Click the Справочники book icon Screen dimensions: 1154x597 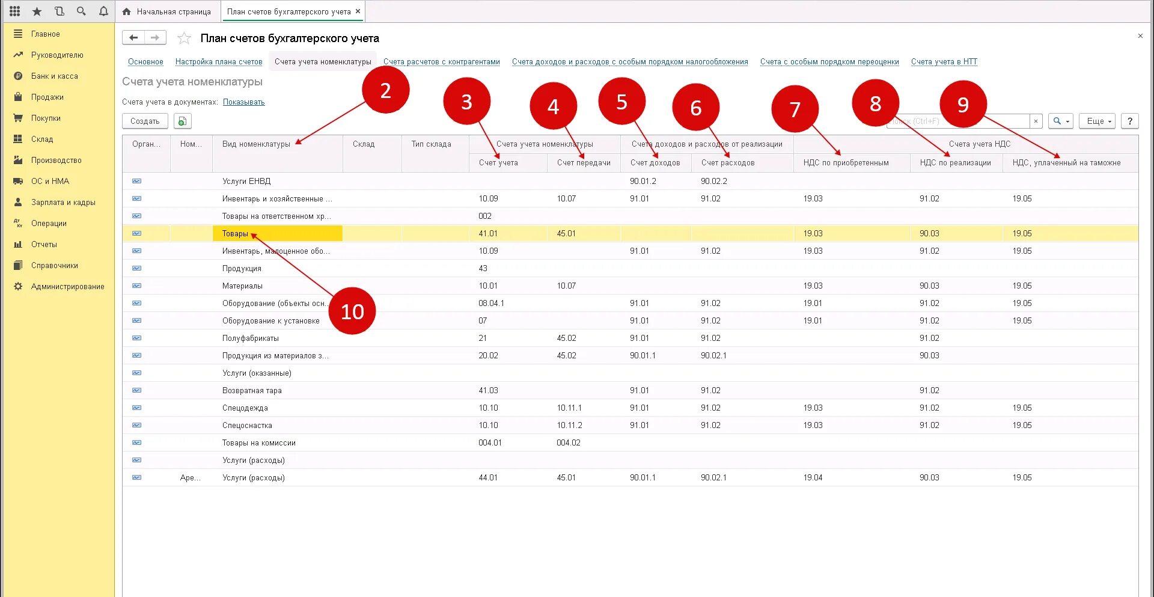(x=18, y=265)
